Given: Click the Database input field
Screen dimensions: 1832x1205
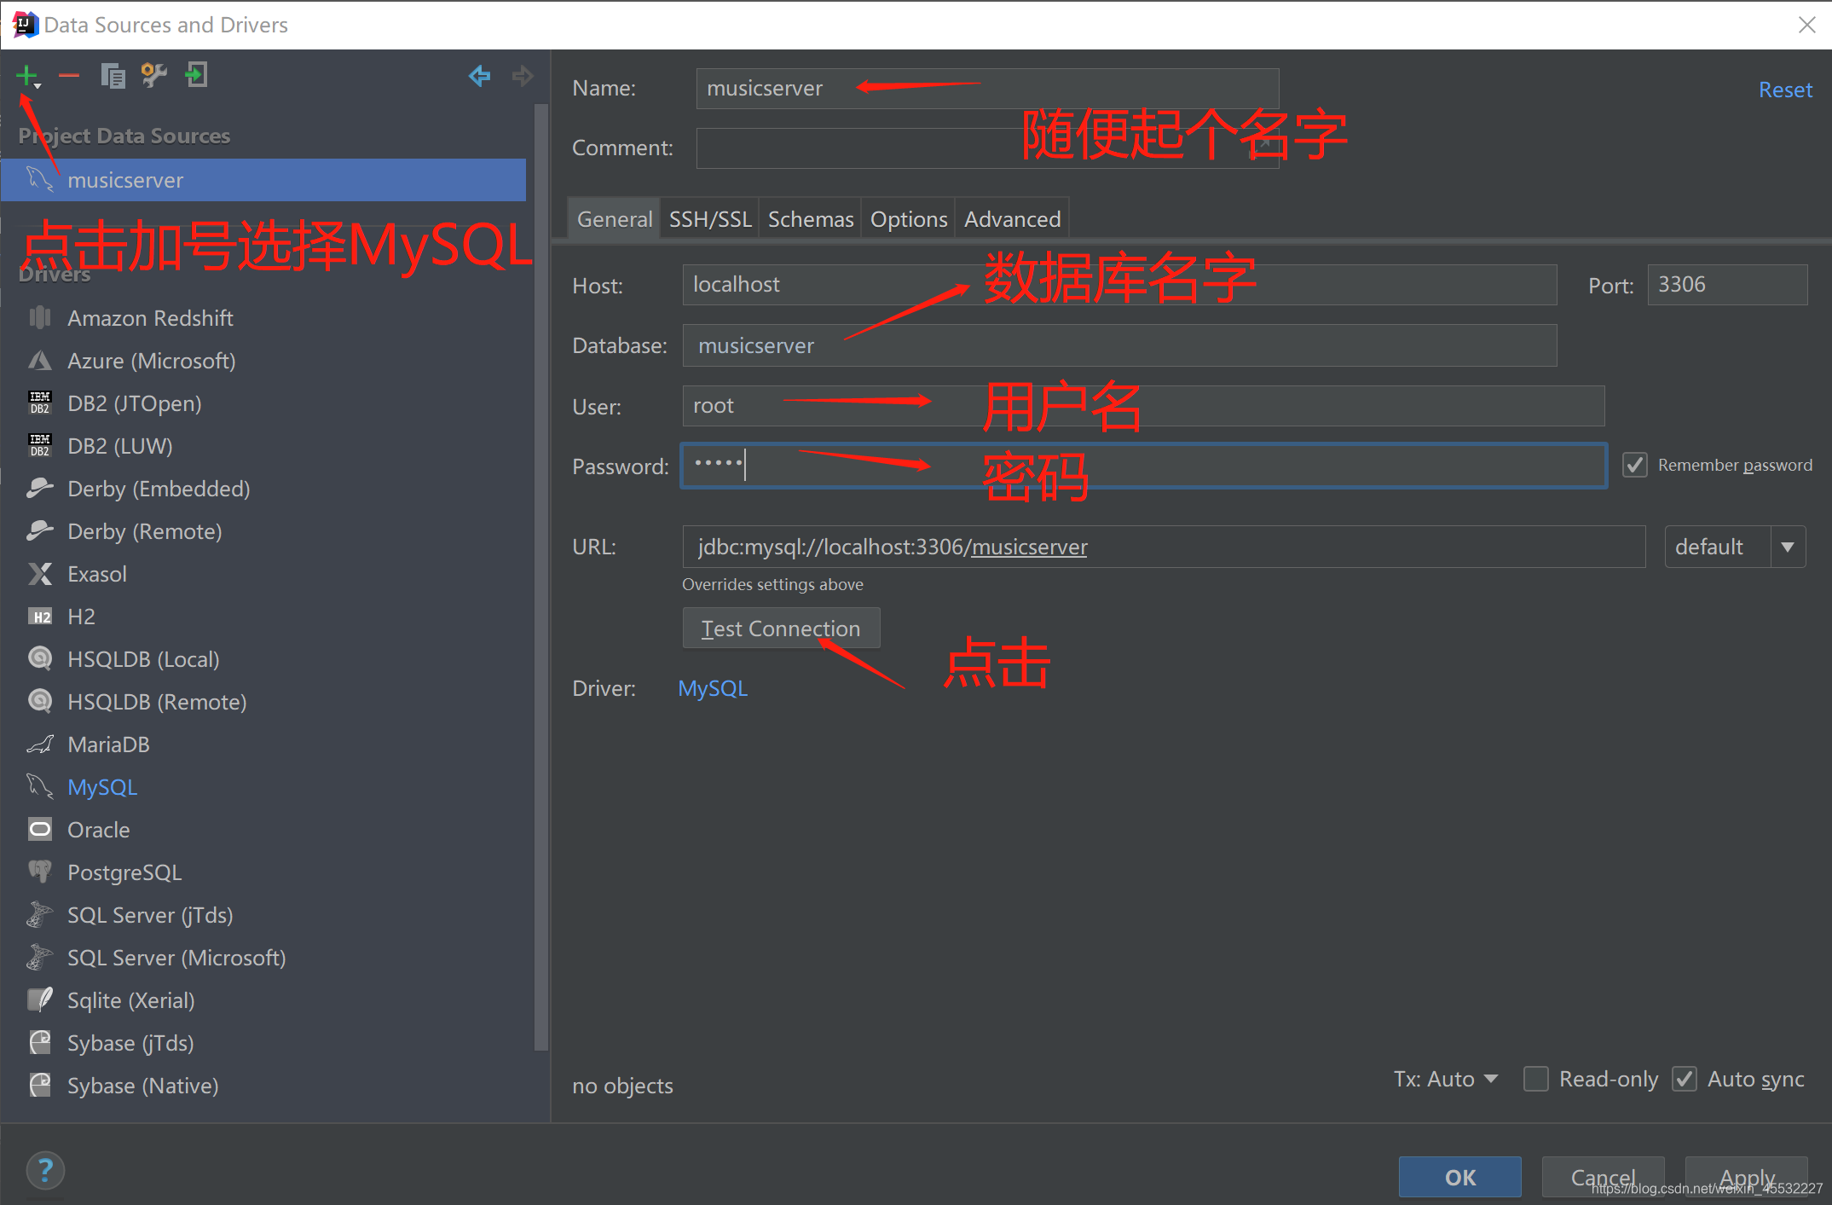Looking at the screenshot, I should click(1119, 345).
